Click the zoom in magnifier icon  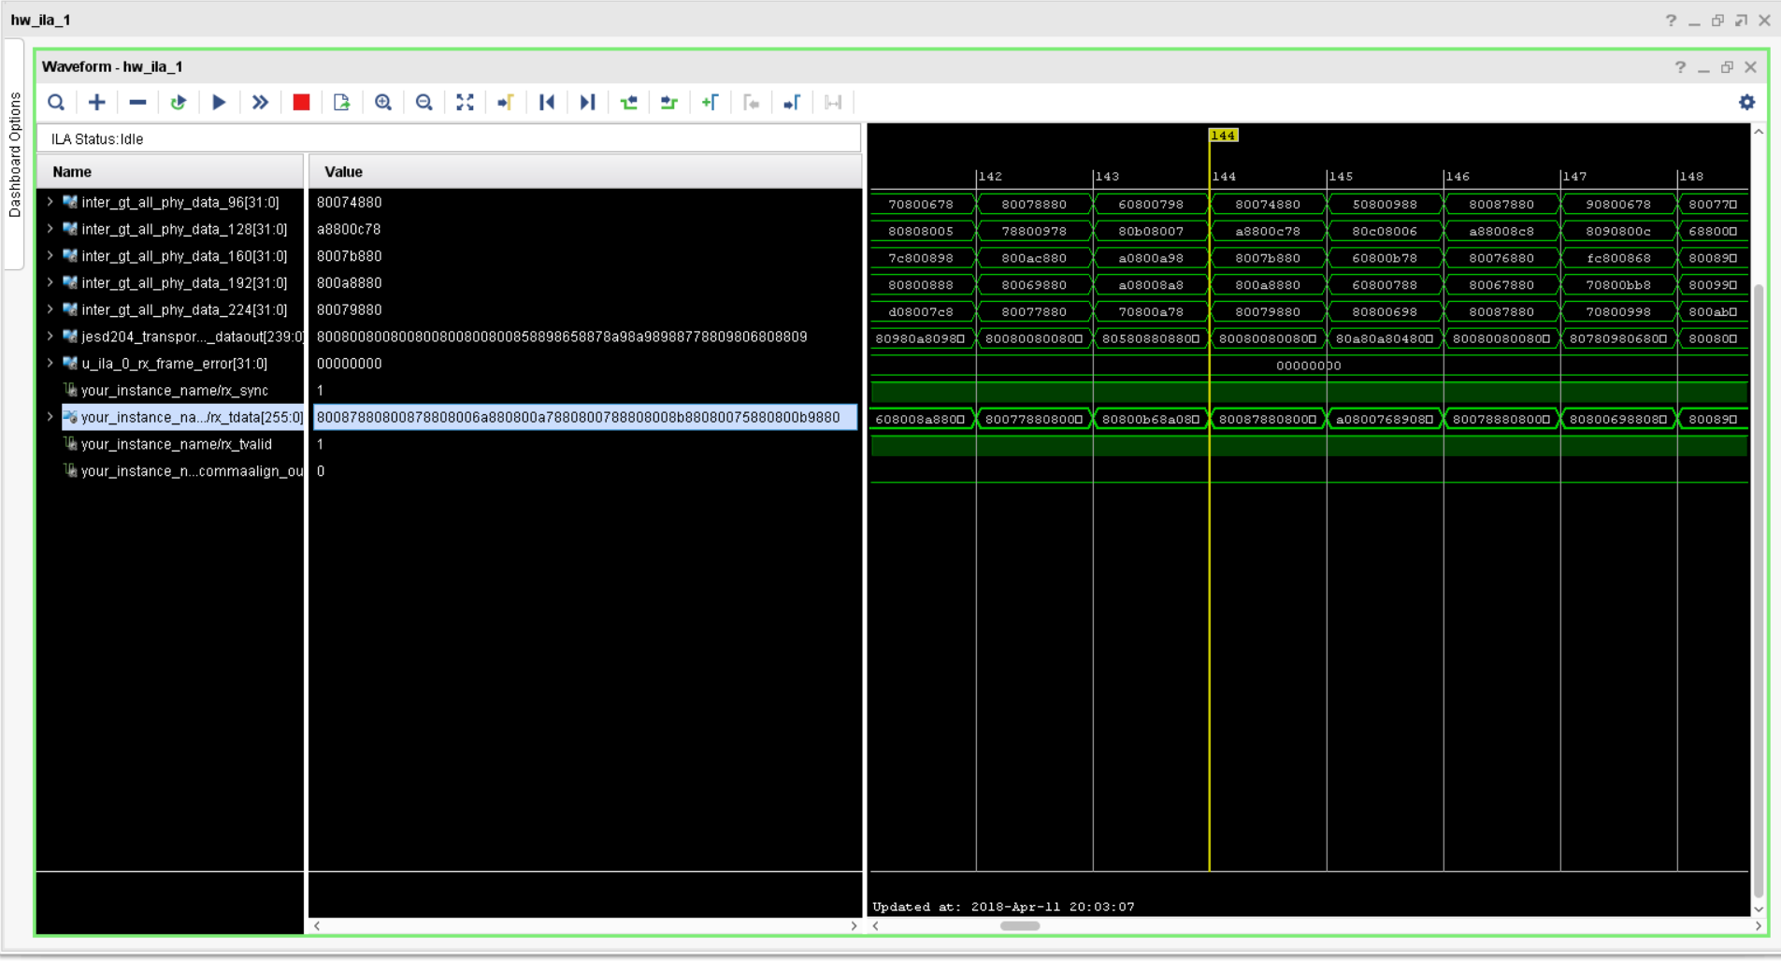(x=383, y=102)
